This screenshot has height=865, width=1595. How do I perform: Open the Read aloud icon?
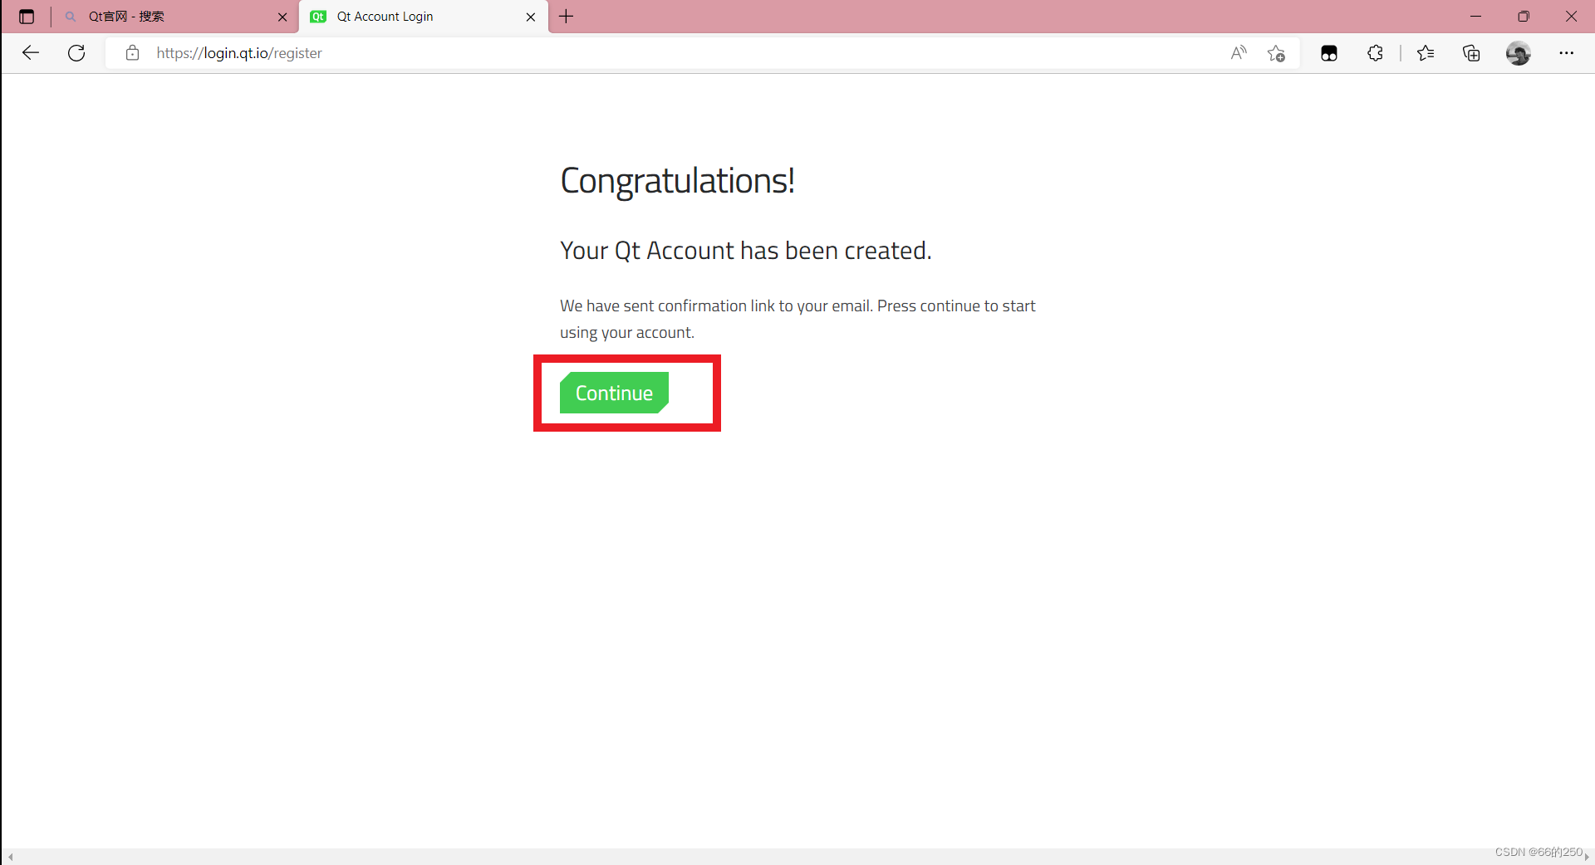1239,53
